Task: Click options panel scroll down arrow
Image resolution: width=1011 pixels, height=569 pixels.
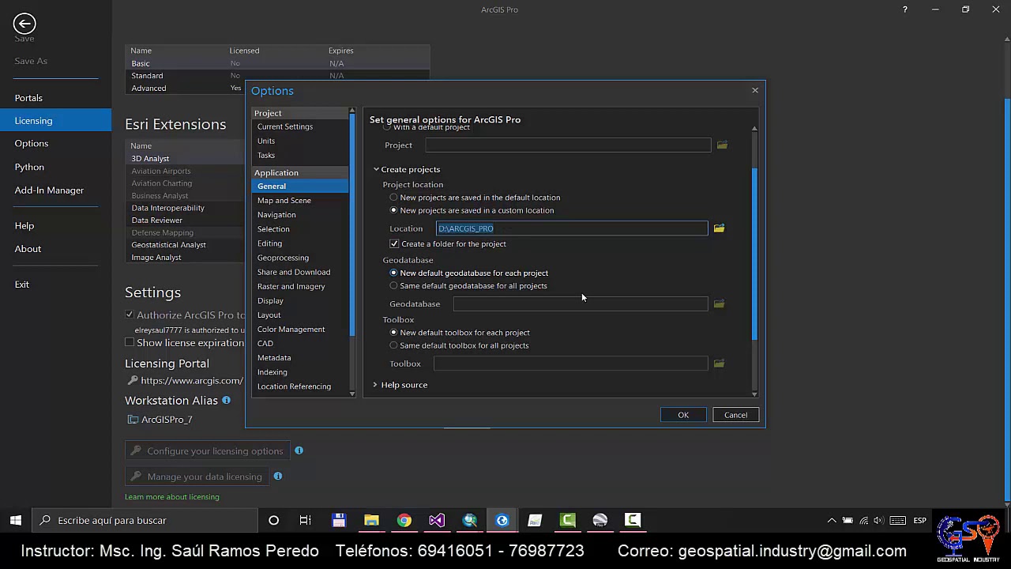Action: pos(754,394)
